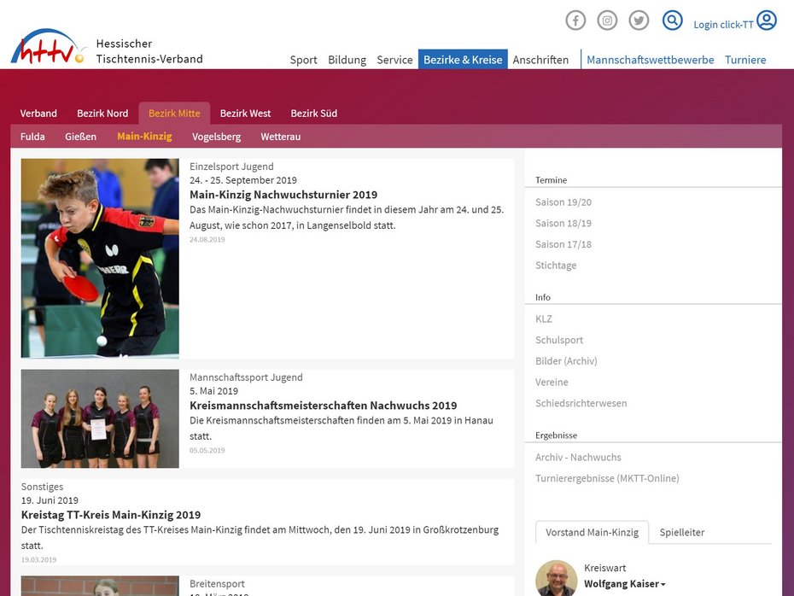Expand Wolfgang Kaiser contact dropdown
Image resolution: width=794 pixels, height=596 pixels.
pyautogui.click(x=624, y=584)
